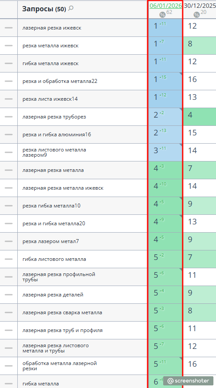Click the screenshoter watermark badge
The width and height of the screenshot is (216, 388).
[188, 381]
